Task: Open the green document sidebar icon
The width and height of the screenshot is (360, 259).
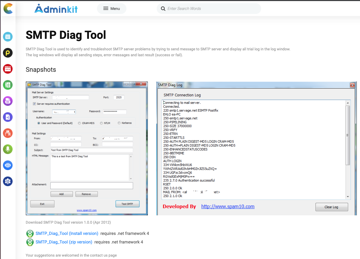Action: (8, 85)
